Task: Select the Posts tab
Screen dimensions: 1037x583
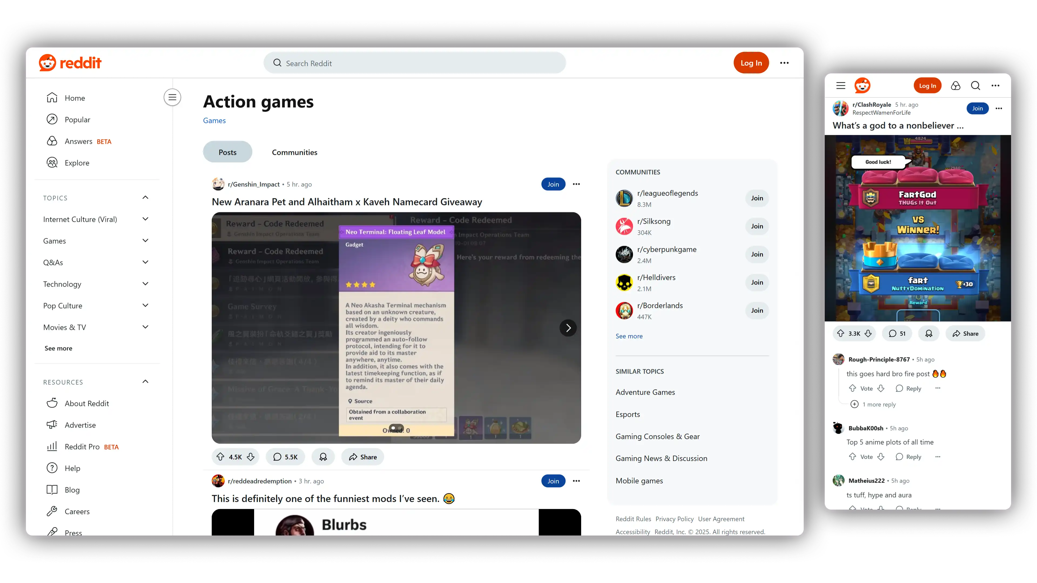Action: coord(227,152)
